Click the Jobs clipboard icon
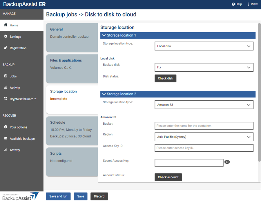The width and height of the screenshot is (261, 201). (6, 76)
